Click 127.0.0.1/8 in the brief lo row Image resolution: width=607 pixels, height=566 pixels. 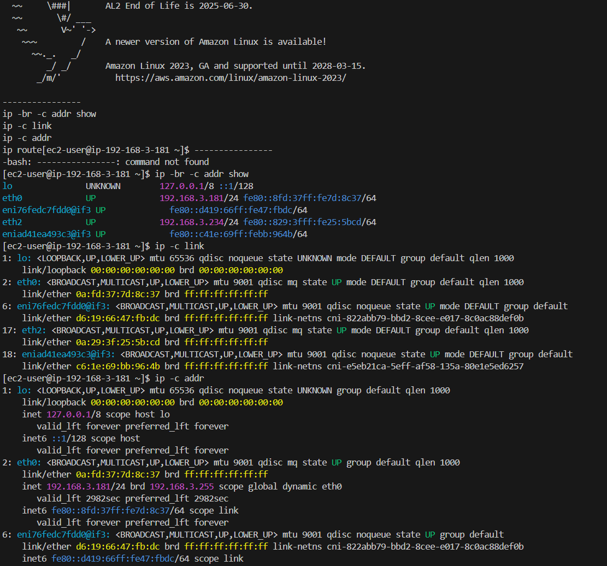[x=187, y=186]
